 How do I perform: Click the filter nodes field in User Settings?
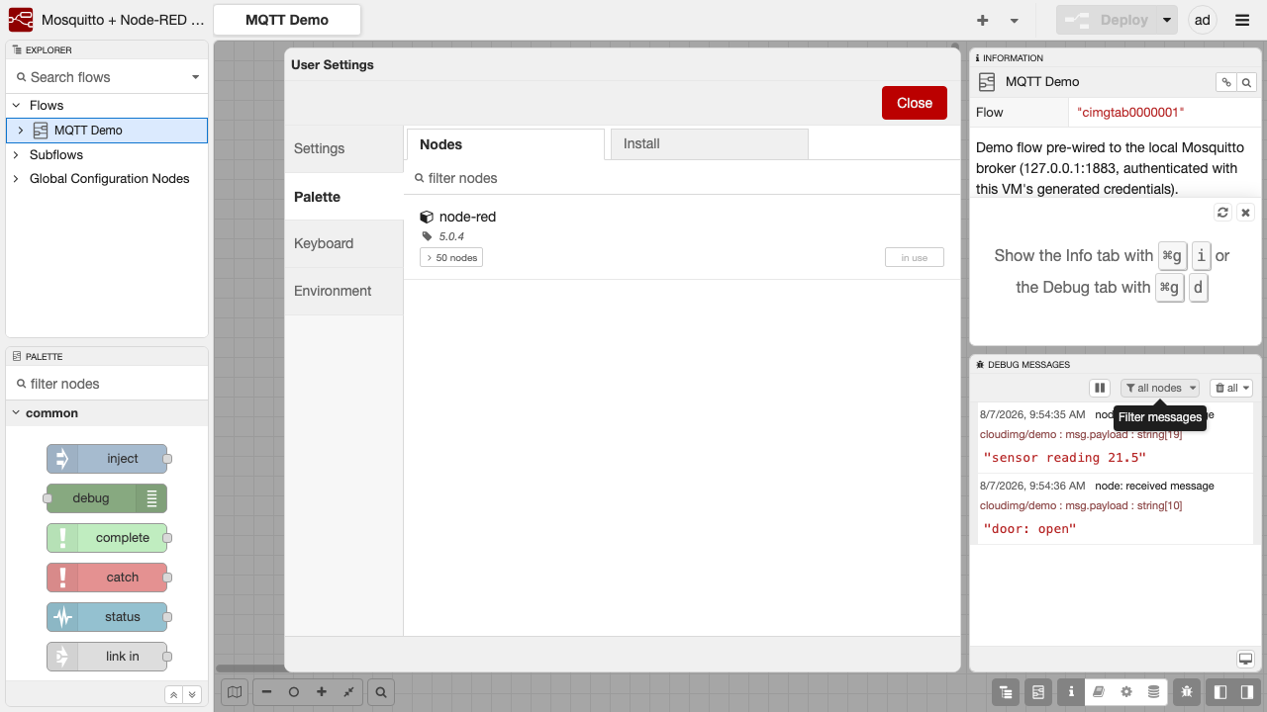[x=682, y=178]
